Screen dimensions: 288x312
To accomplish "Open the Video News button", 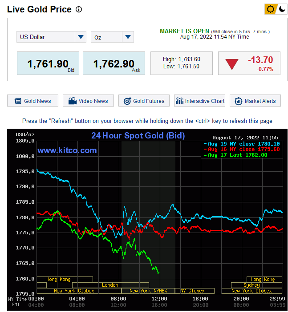I will [88, 101].
